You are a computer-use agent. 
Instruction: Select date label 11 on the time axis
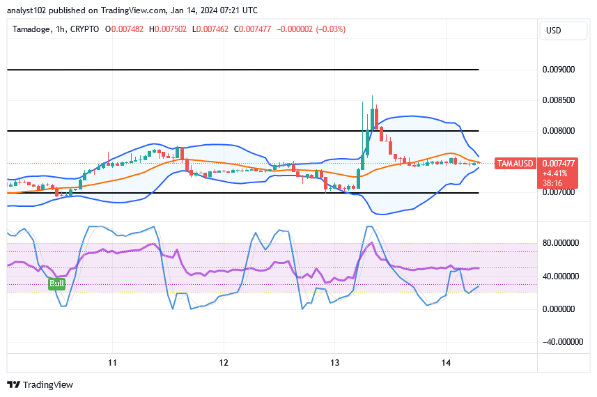tap(112, 363)
